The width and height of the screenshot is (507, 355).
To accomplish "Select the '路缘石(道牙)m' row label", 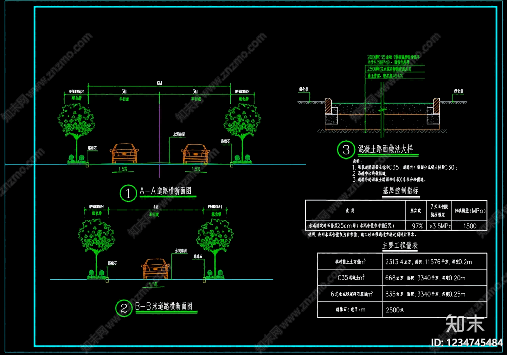I will (351, 310).
